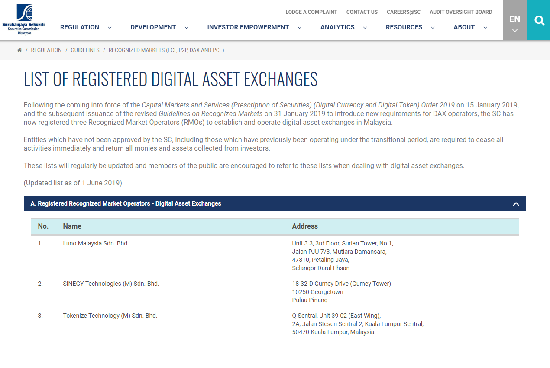This screenshot has width=550, height=368.
Task: Expand the Analytics menu chevron
Action: point(365,27)
